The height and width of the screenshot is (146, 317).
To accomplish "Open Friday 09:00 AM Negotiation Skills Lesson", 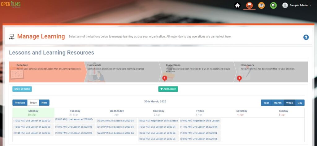I will (200, 121).
